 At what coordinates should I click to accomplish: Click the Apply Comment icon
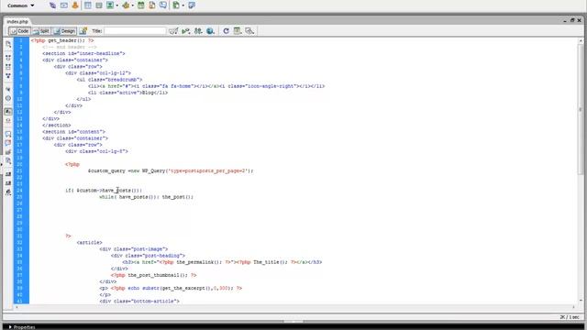click(8, 135)
